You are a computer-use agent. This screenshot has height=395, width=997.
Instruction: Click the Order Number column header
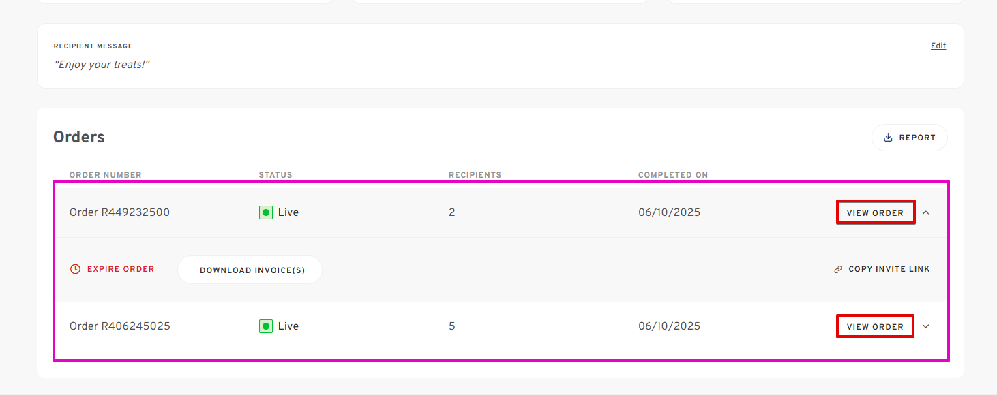(x=106, y=175)
